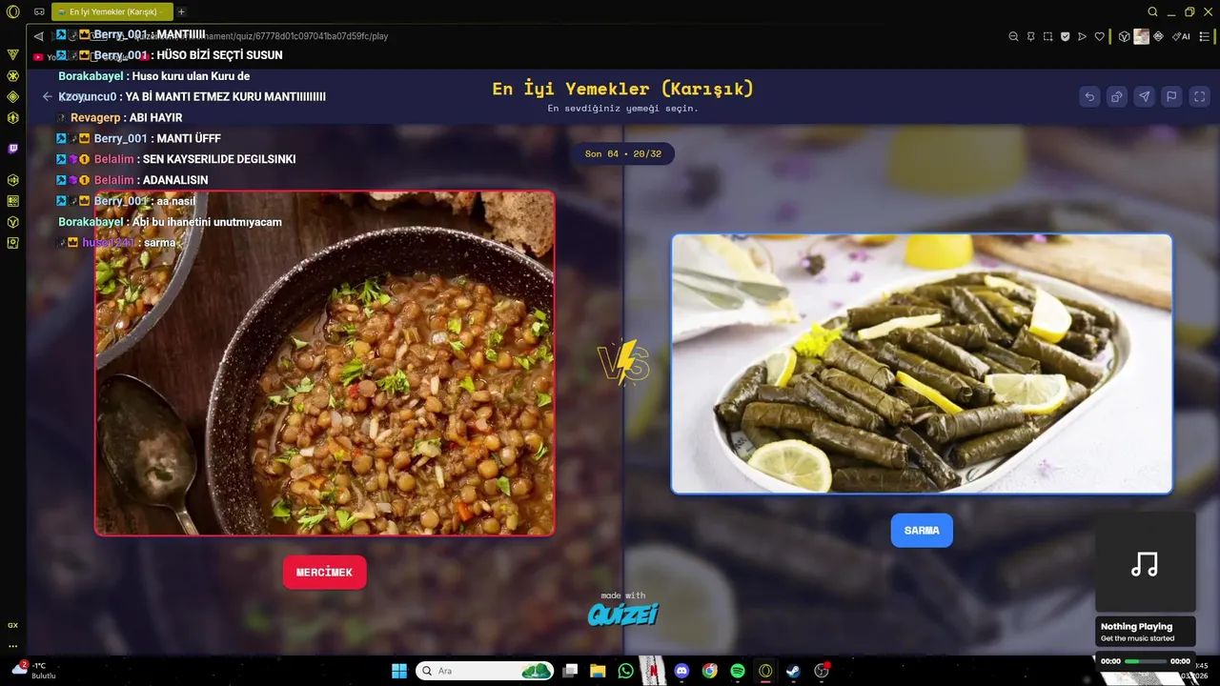Click the hexagon sidebar icon below the Twitch icon
This screenshot has height=686, width=1220.
pos(13,180)
